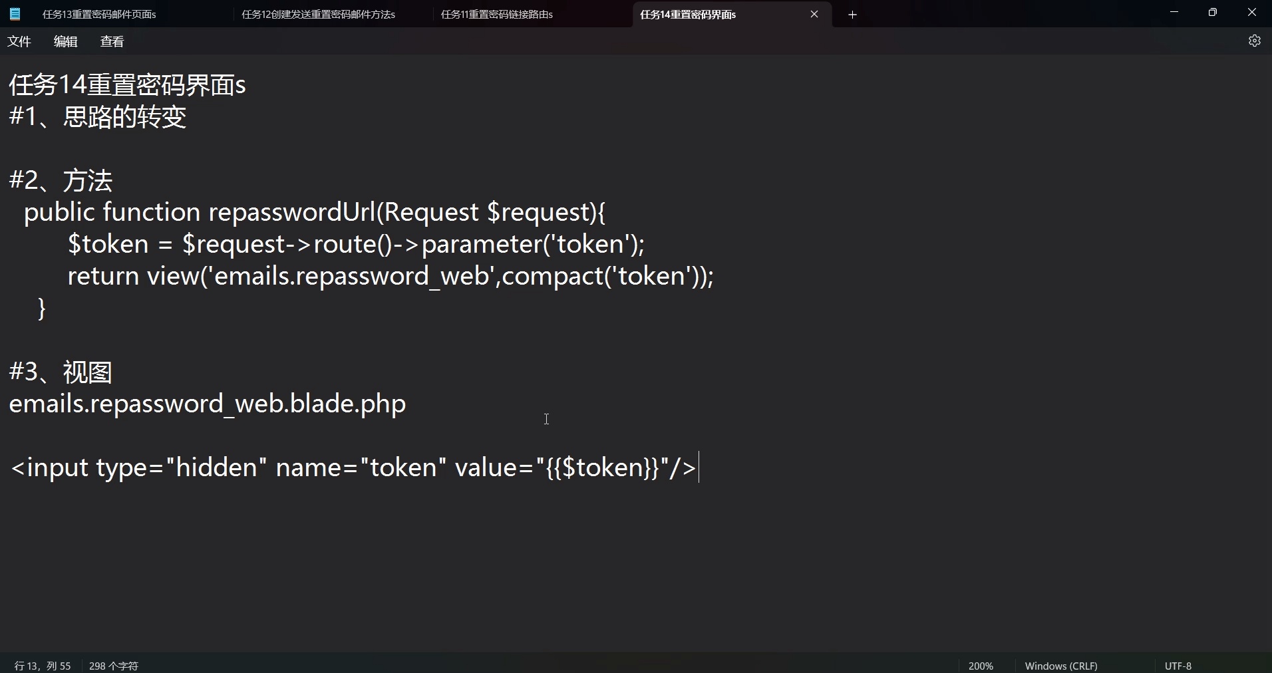Click the 200% zoom control to adjust
Screen dimensions: 1272x673
coord(981,665)
